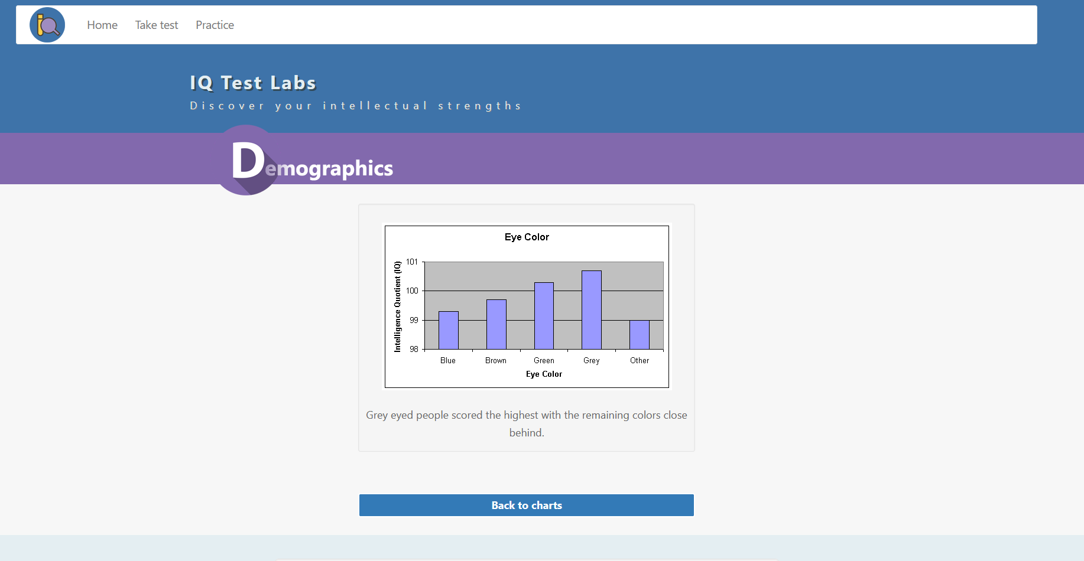
Task: Click the Green bar in the chart
Action: [544, 316]
